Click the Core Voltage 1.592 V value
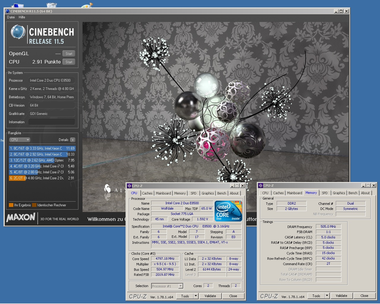Image resolution: width=380 pixels, height=304 pixels. (202, 219)
